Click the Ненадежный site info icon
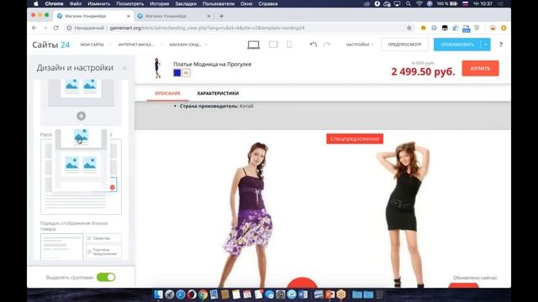 click(69, 28)
